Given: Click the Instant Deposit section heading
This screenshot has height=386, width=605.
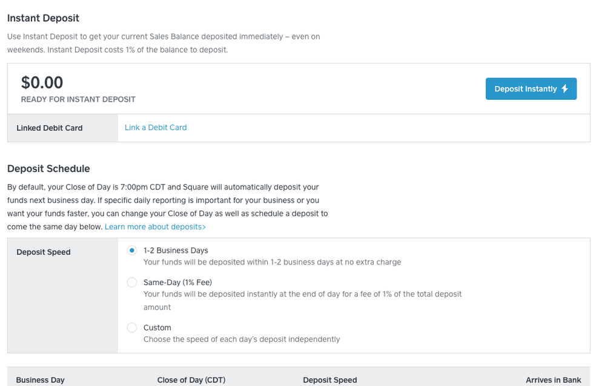Looking at the screenshot, I should pos(43,18).
